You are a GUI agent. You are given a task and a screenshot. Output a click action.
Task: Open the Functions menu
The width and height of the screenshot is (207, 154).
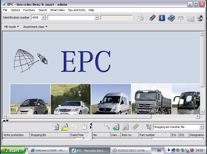[x=29, y=10]
